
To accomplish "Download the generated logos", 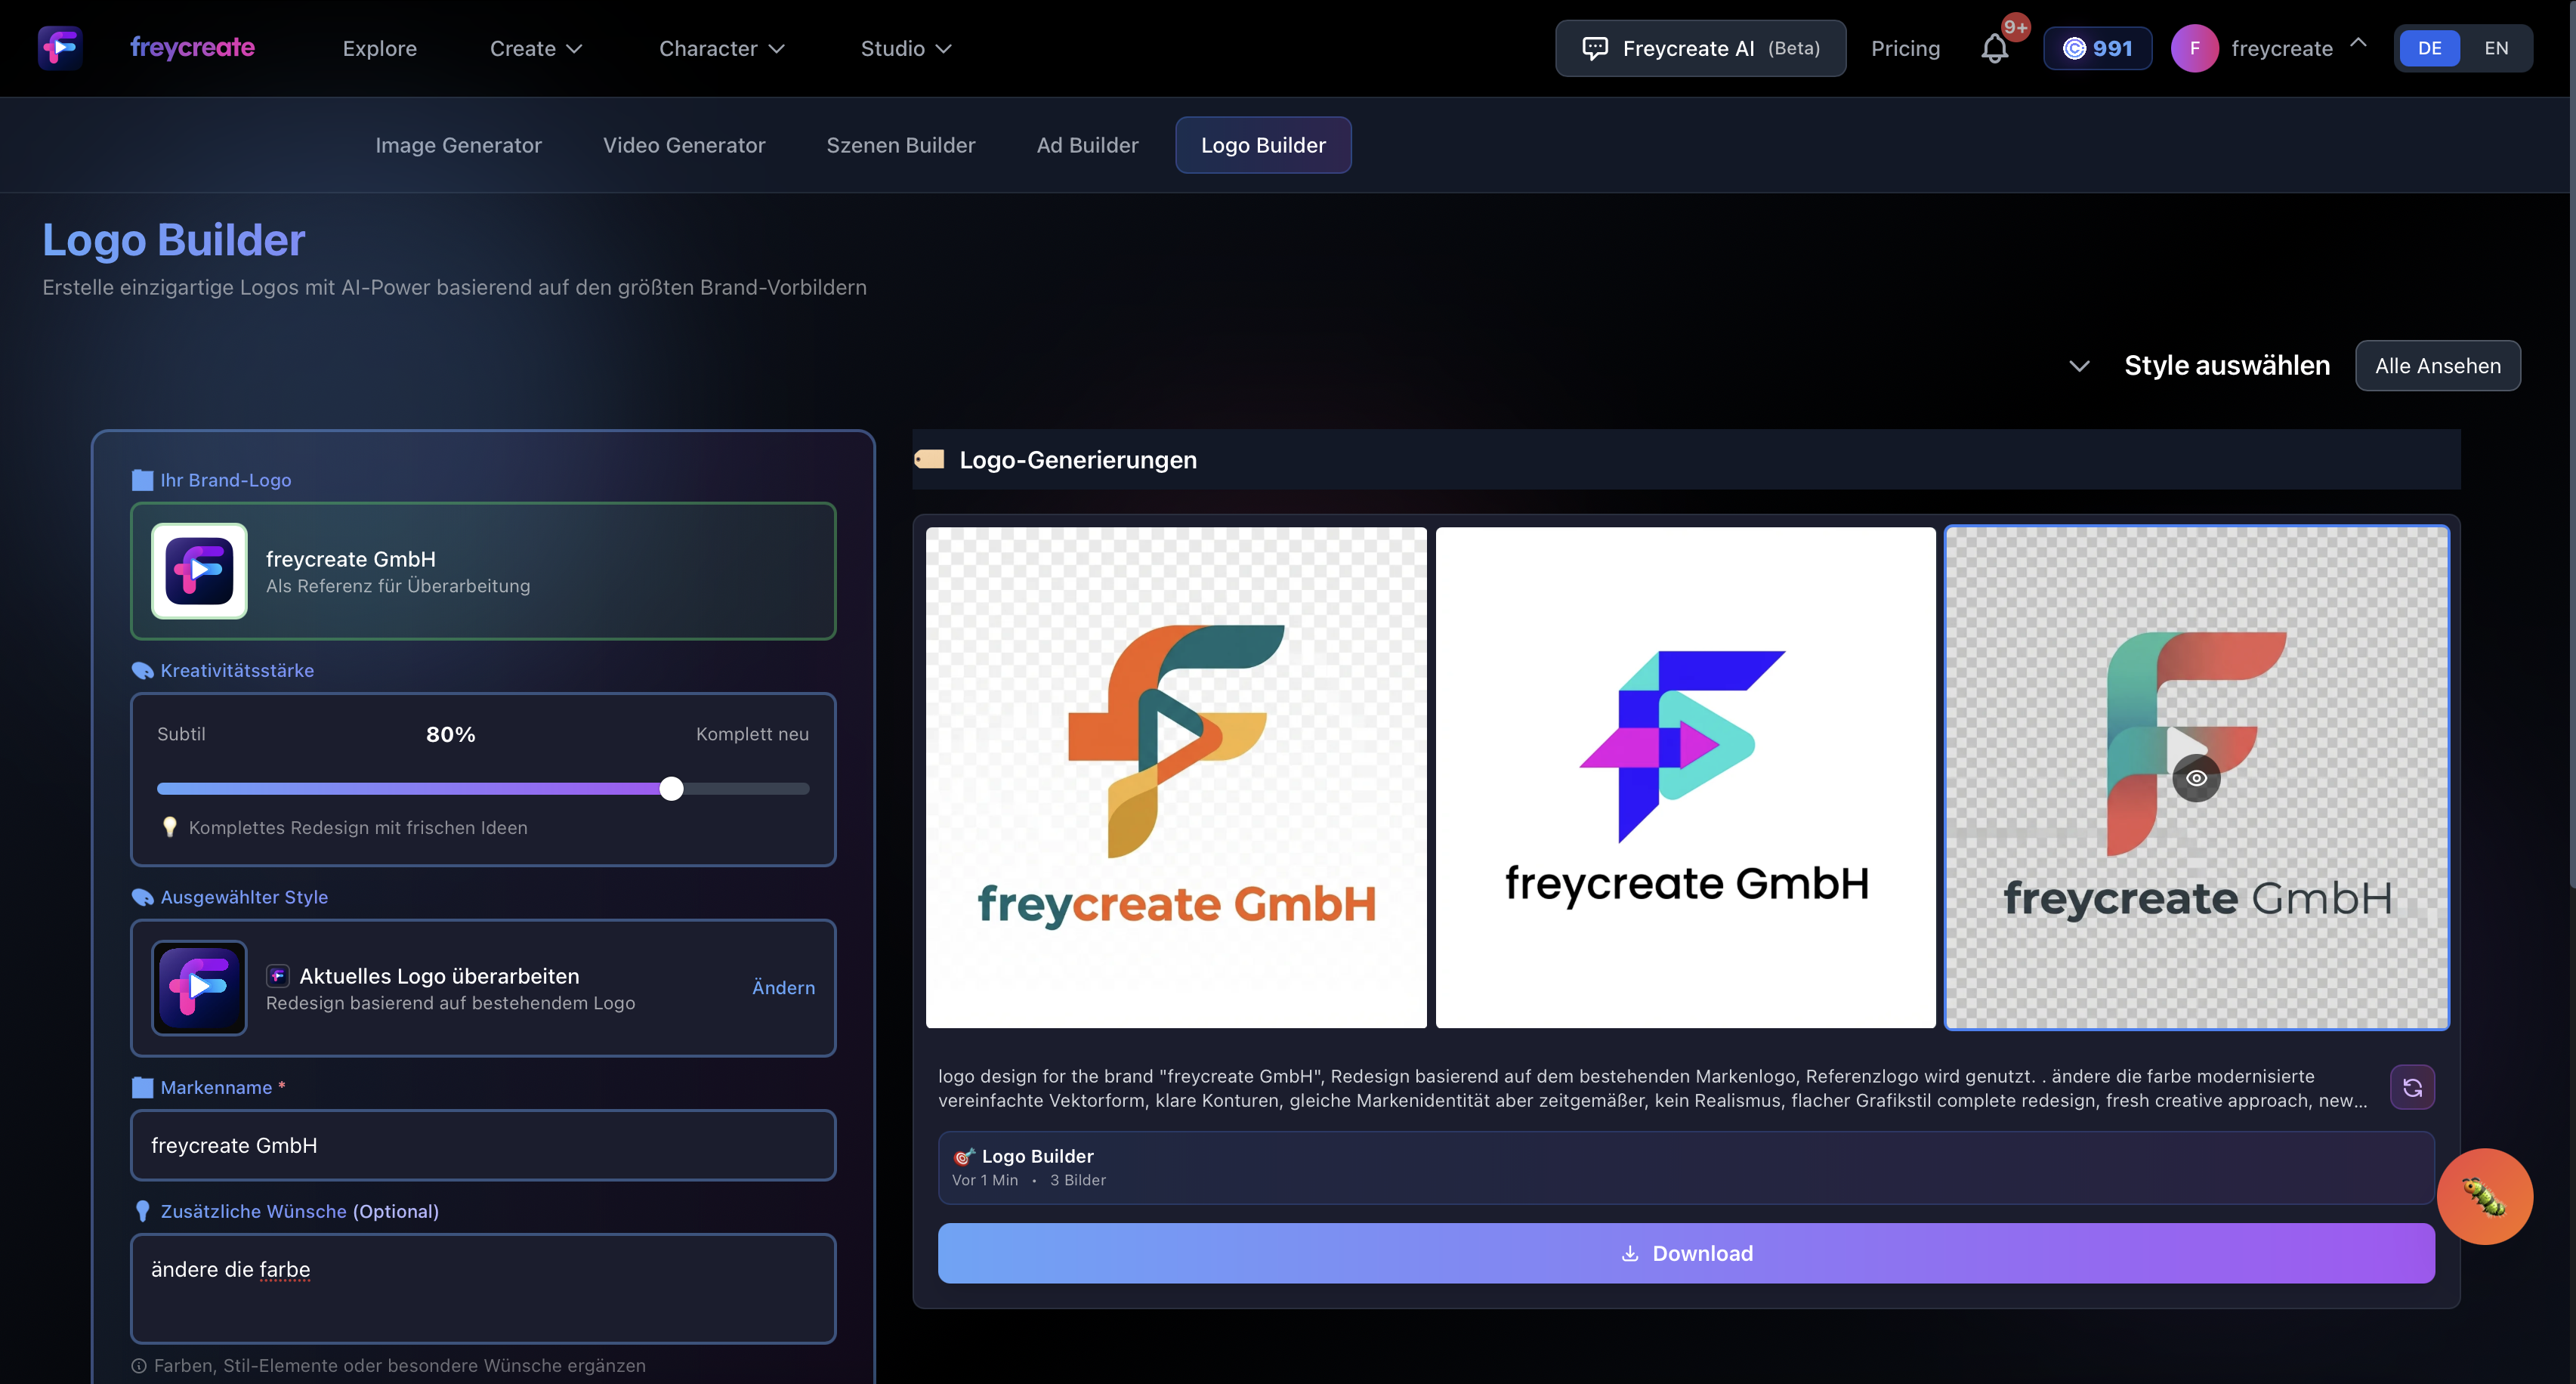I will (x=1686, y=1253).
